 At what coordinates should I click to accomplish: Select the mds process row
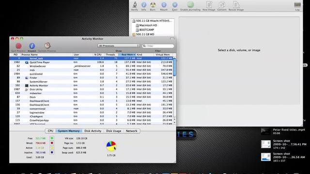click(x=91, y=70)
